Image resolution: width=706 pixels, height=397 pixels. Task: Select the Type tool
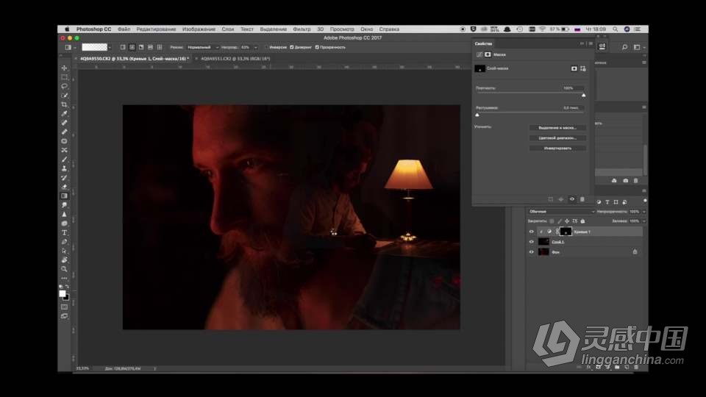click(64, 232)
